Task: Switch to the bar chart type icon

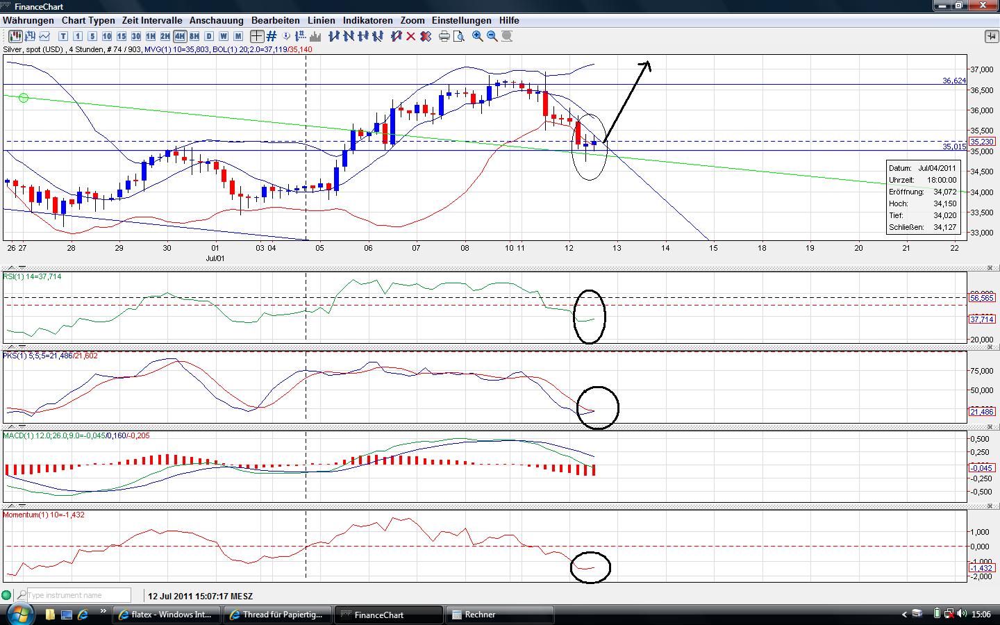Action: pyautogui.click(x=31, y=36)
